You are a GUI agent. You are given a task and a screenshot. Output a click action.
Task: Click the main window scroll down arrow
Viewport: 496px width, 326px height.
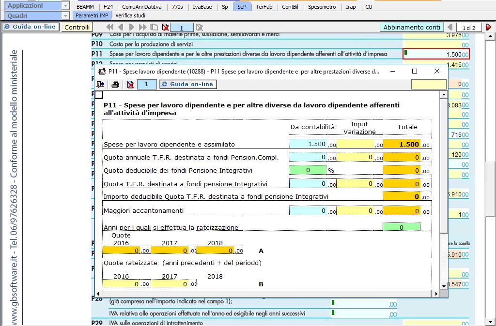[490, 322]
